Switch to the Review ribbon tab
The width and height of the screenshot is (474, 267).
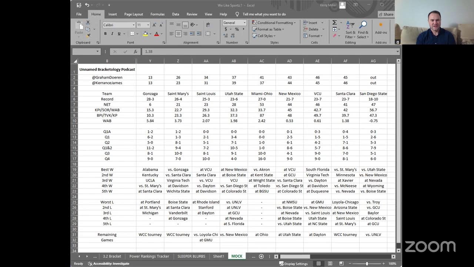pos(192,14)
